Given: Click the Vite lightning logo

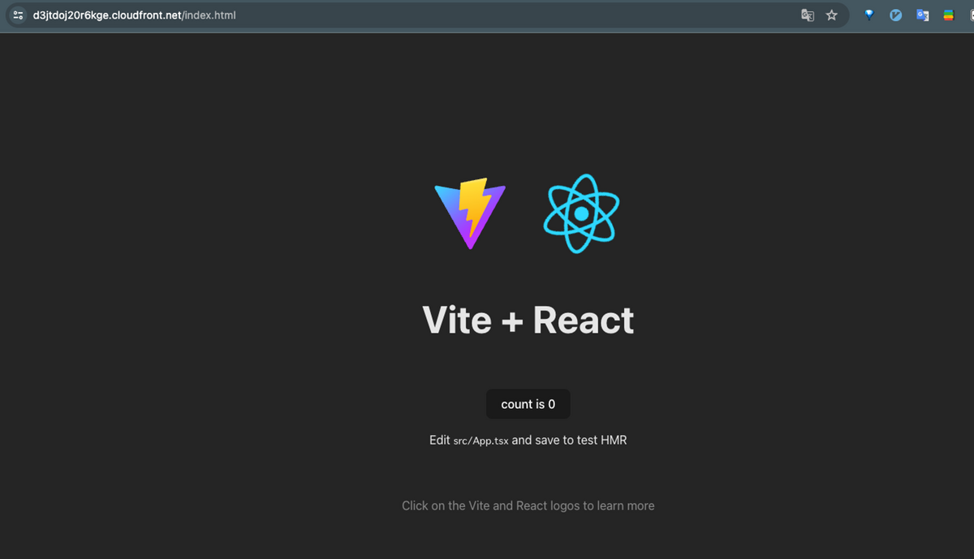Looking at the screenshot, I should point(470,213).
